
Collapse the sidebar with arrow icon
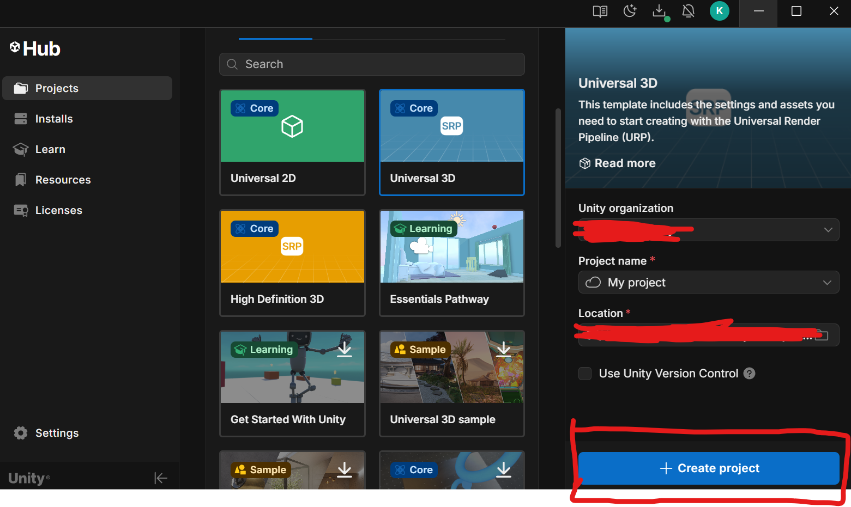[161, 478]
